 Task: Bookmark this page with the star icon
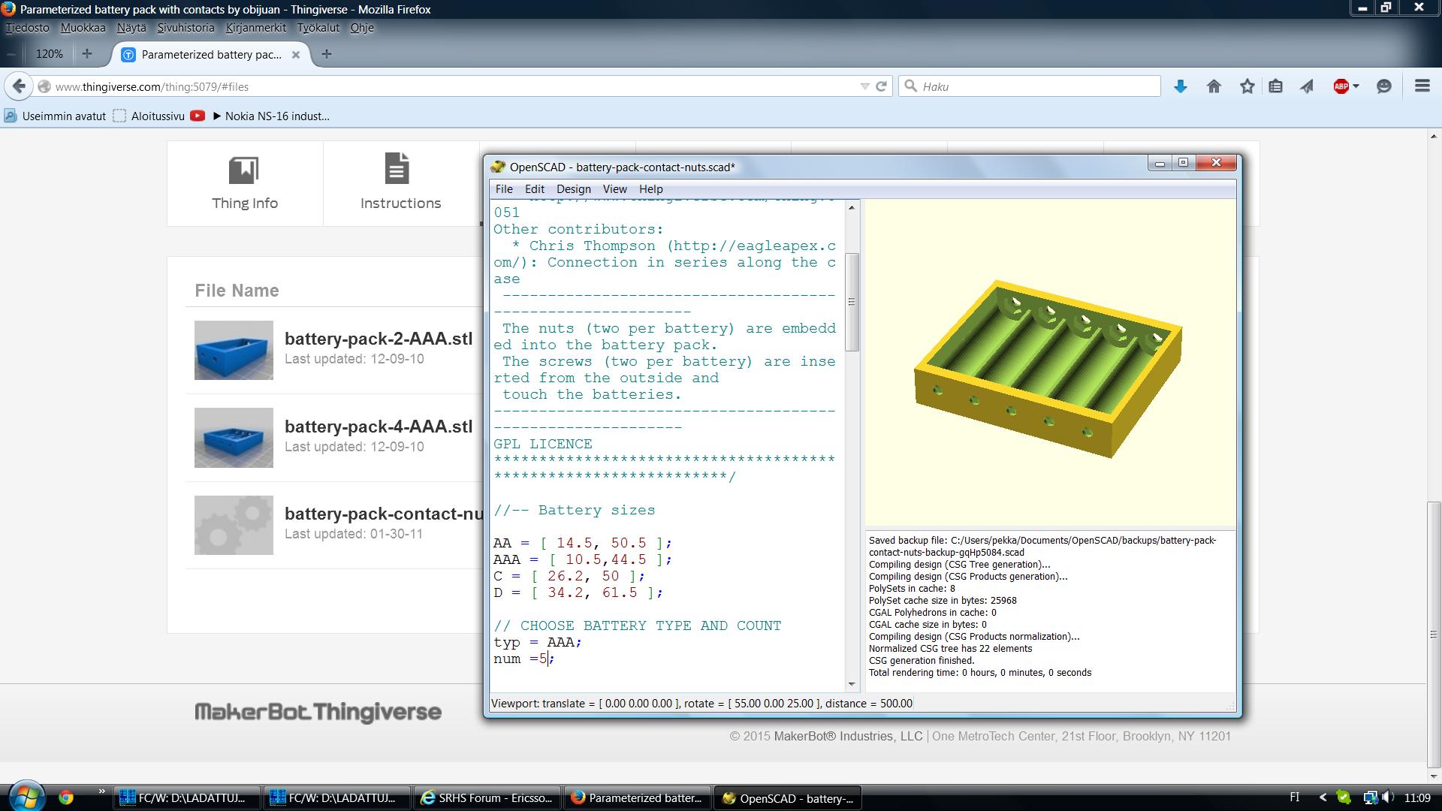pos(1247,86)
